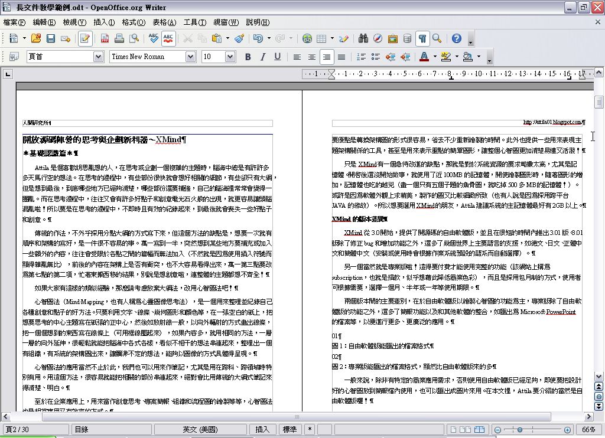This screenshot has height=438, width=605.
Task: Show Draw Functions icon
Action: 343,38
